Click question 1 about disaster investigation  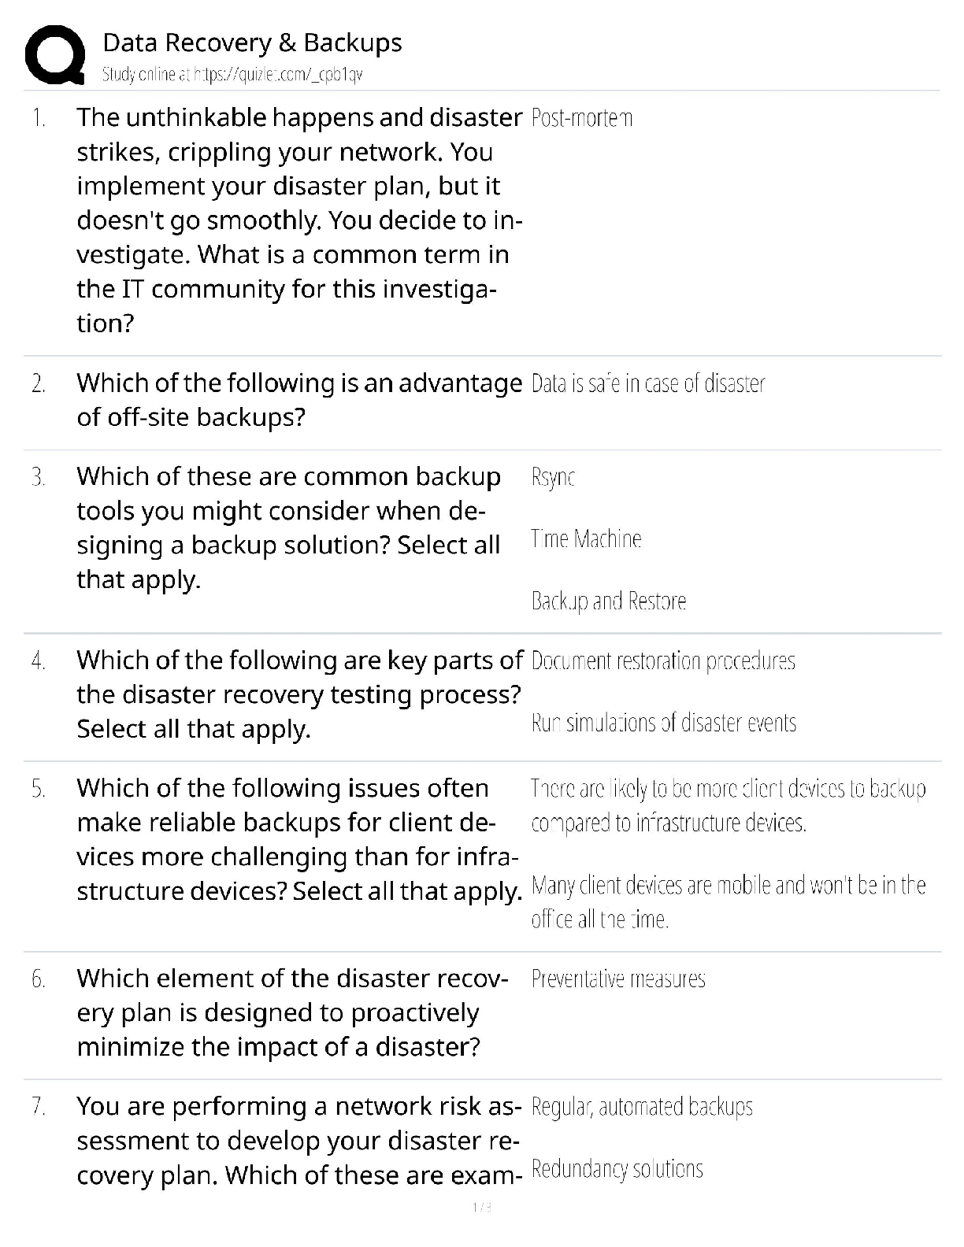point(298,220)
